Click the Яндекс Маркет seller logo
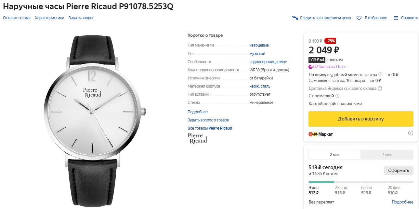The image size is (419, 209). (321, 134)
